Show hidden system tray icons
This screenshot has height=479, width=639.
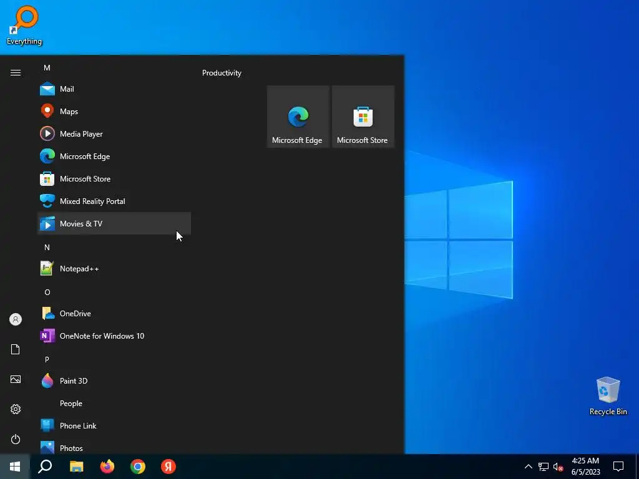pyautogui.click(x=528, y=467)
